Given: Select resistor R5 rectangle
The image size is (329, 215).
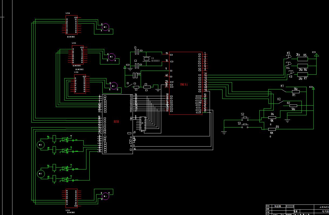Looking at the screenshot, I should pyautogui.click(x=303, y=59).
